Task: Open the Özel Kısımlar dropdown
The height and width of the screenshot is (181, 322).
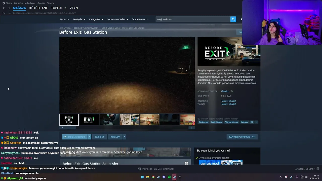Action: 140,19
